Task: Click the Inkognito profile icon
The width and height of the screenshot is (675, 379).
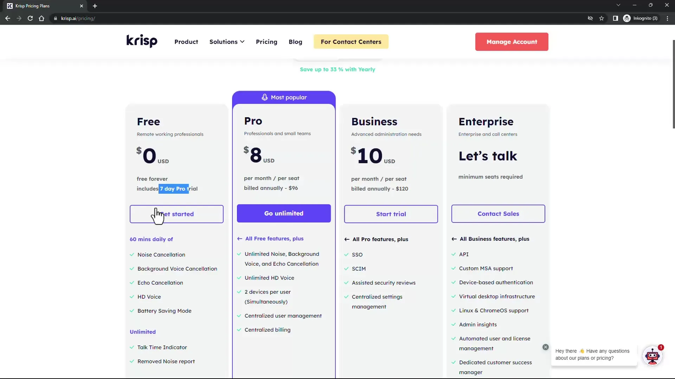Action: 628,18
